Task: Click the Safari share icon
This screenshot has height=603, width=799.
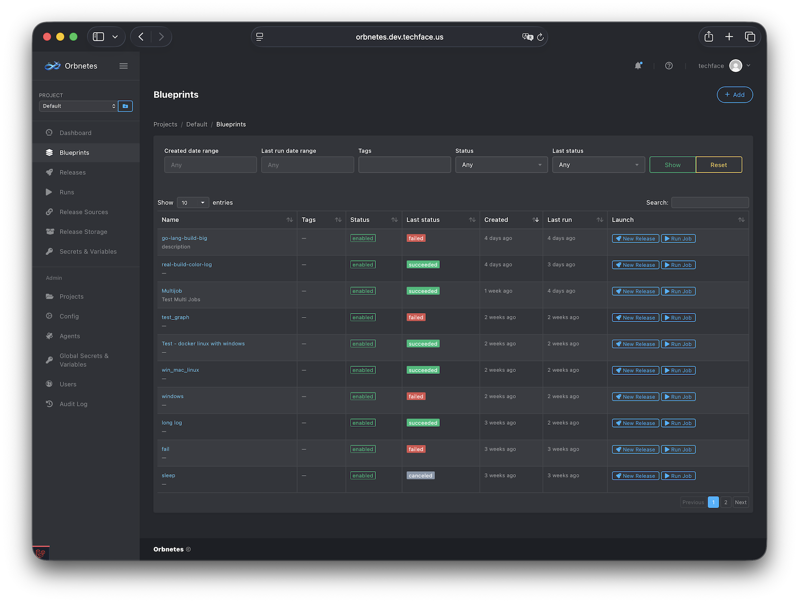Action: click(709, 37)
